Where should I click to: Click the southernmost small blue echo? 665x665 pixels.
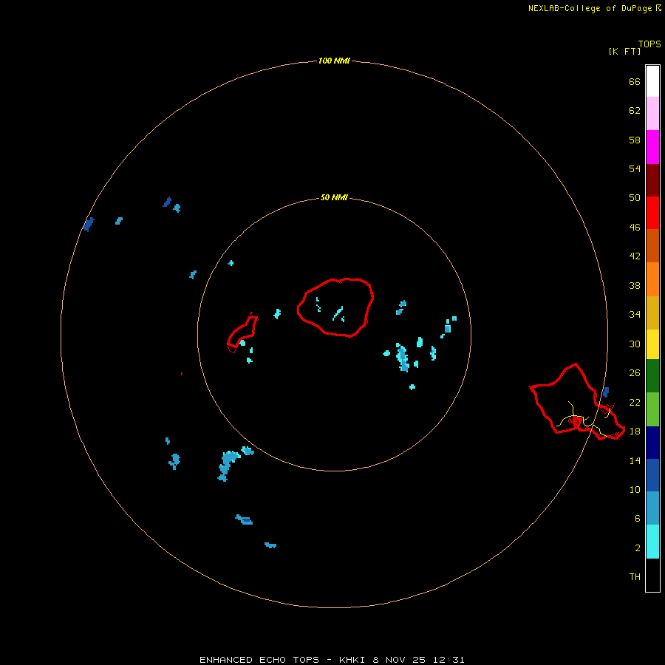click(270, 545)
